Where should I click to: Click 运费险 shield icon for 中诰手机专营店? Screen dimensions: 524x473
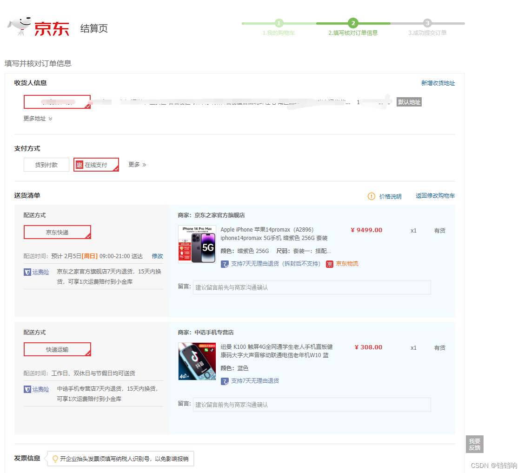pos(27,389)
